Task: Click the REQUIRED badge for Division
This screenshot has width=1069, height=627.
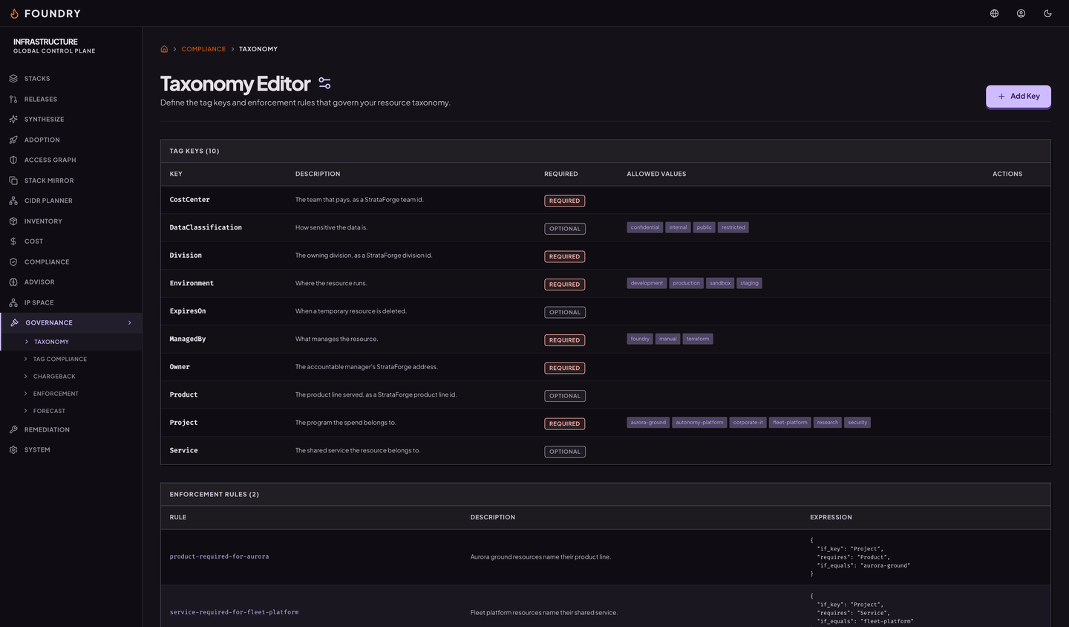Action: click(565, 256)
